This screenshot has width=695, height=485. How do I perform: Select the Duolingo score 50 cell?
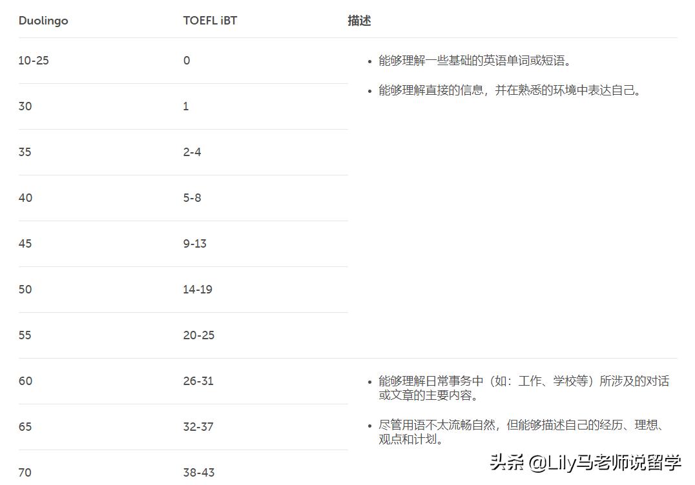pyautogui.click(x=25, y=290)
